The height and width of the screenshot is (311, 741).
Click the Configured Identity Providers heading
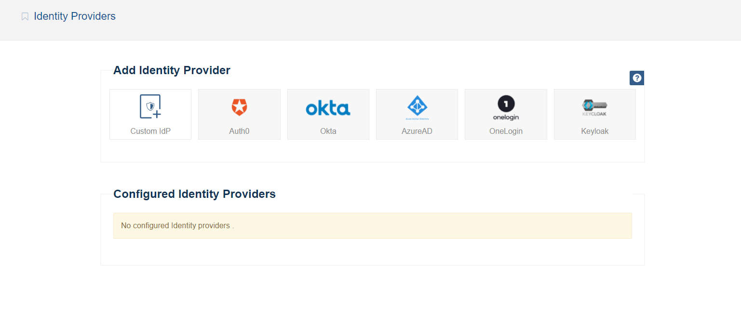click(194, 194)
